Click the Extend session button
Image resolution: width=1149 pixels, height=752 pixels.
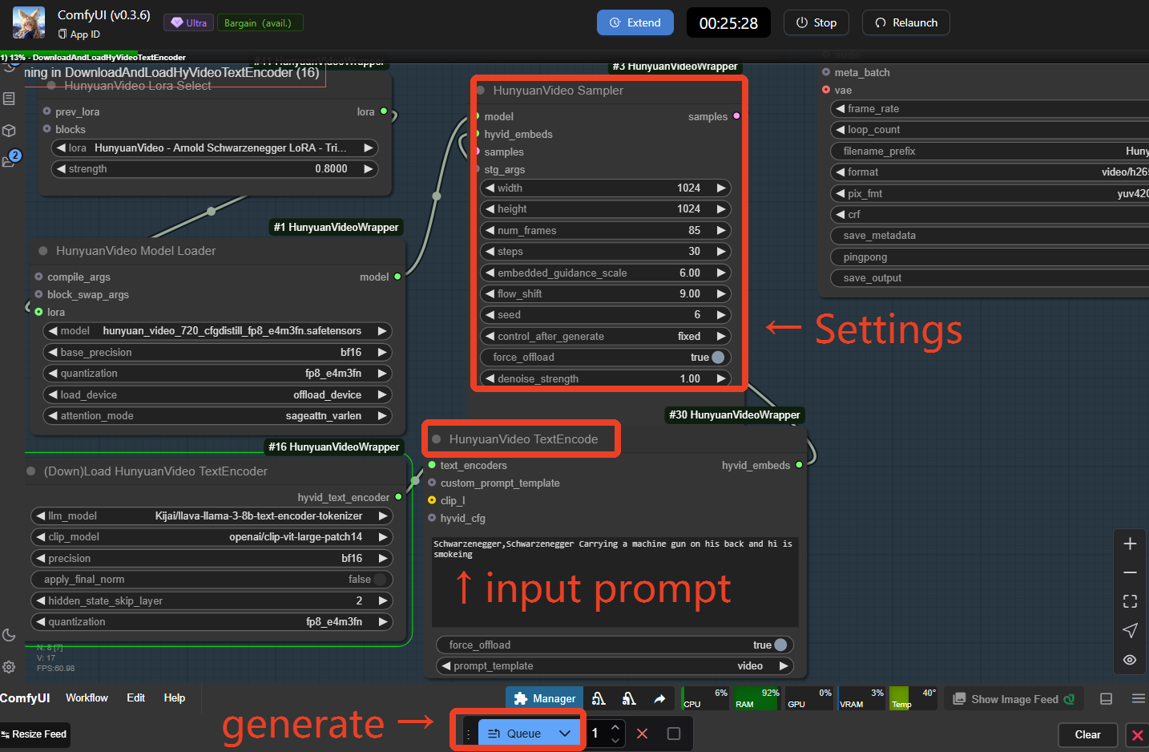pyautogui.click(x=635, y=22)
